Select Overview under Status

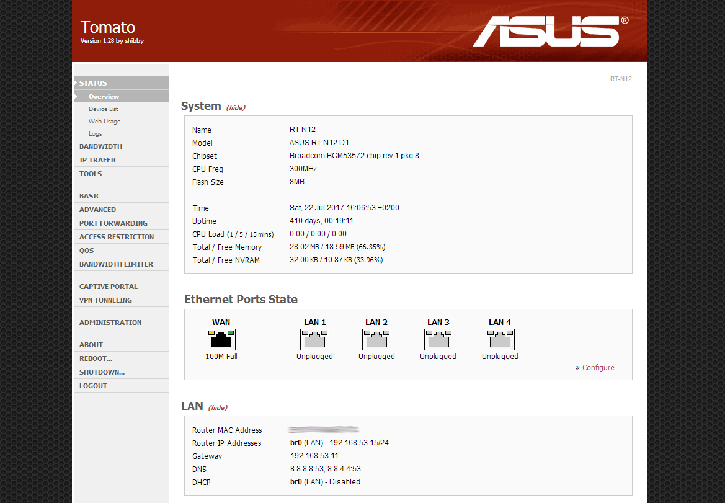point(122,96)
